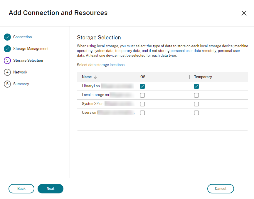Click the step 5 circle beside Summary
Image resolution: width=254 pixels, height=199 pixels.
[8, 84]
